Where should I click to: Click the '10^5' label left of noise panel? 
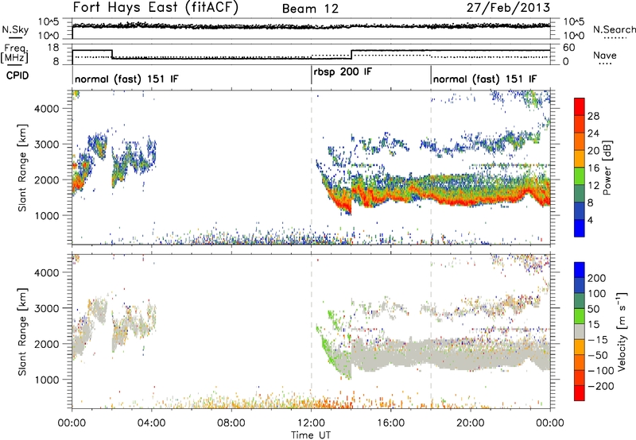tap(48, 22)
